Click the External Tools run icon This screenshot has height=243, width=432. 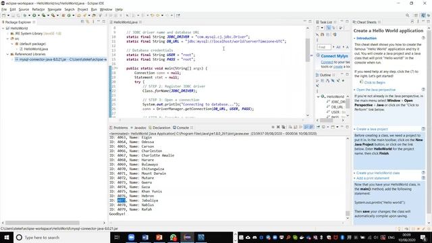tap(53, 16)
